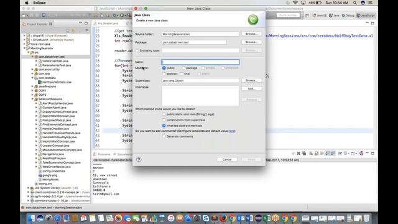Collapse the com.testdata package

click(x=32, y=78)
